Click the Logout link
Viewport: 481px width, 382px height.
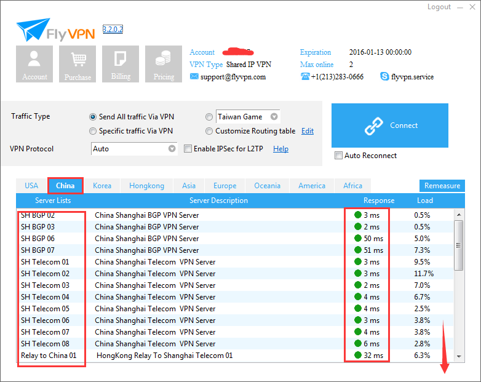[x=439, y=7]
